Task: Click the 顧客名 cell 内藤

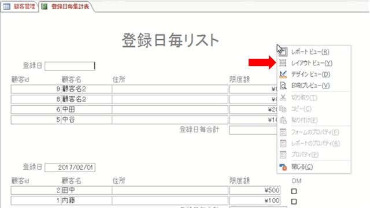Action: tap(86, 200)
